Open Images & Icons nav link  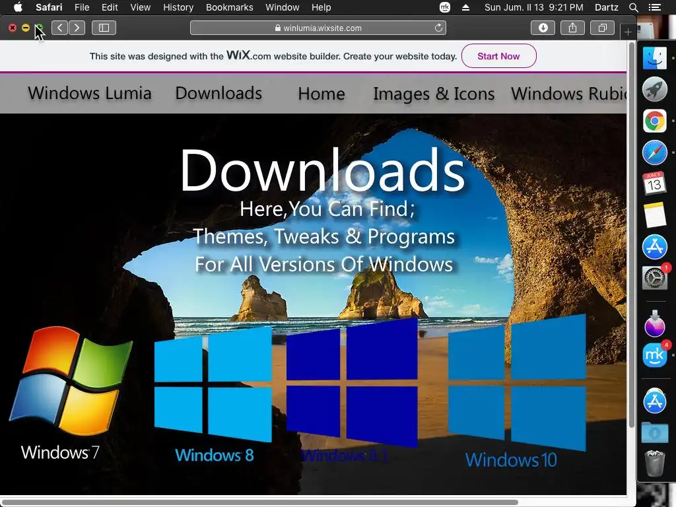click(x=434, y=94)
